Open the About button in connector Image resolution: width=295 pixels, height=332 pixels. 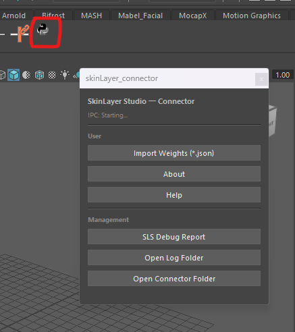[x=174, y=174]
